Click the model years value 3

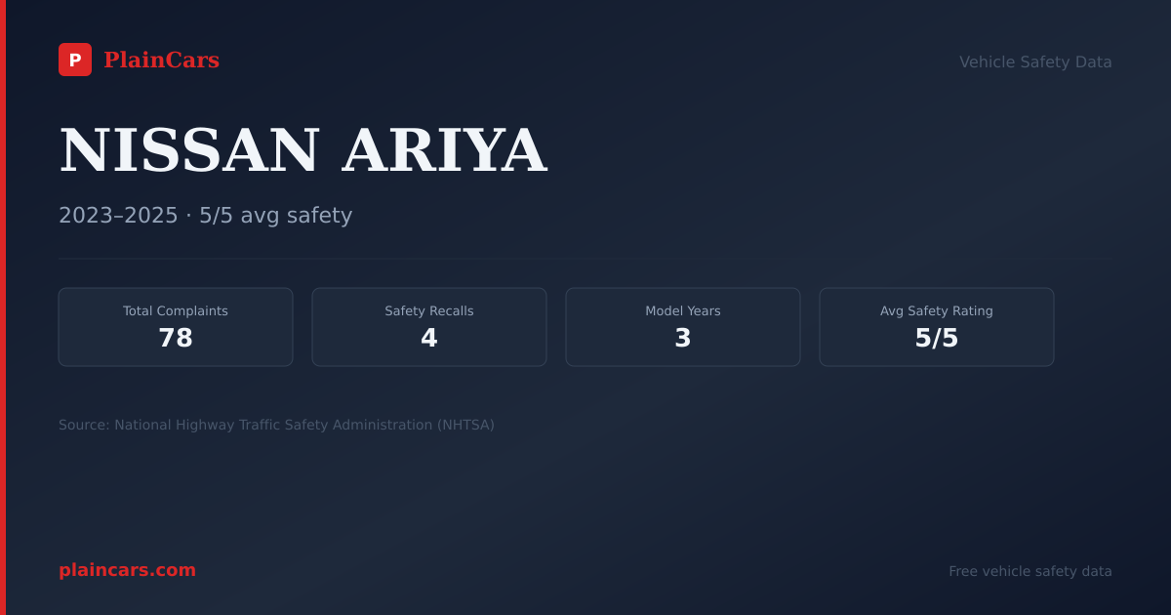click(x=683, y=339)
